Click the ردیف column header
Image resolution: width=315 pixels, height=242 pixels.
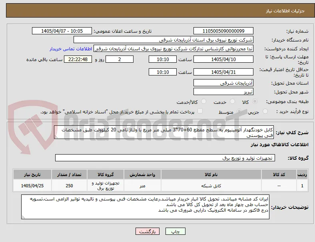pyautogui.click(x=302, y=175)
